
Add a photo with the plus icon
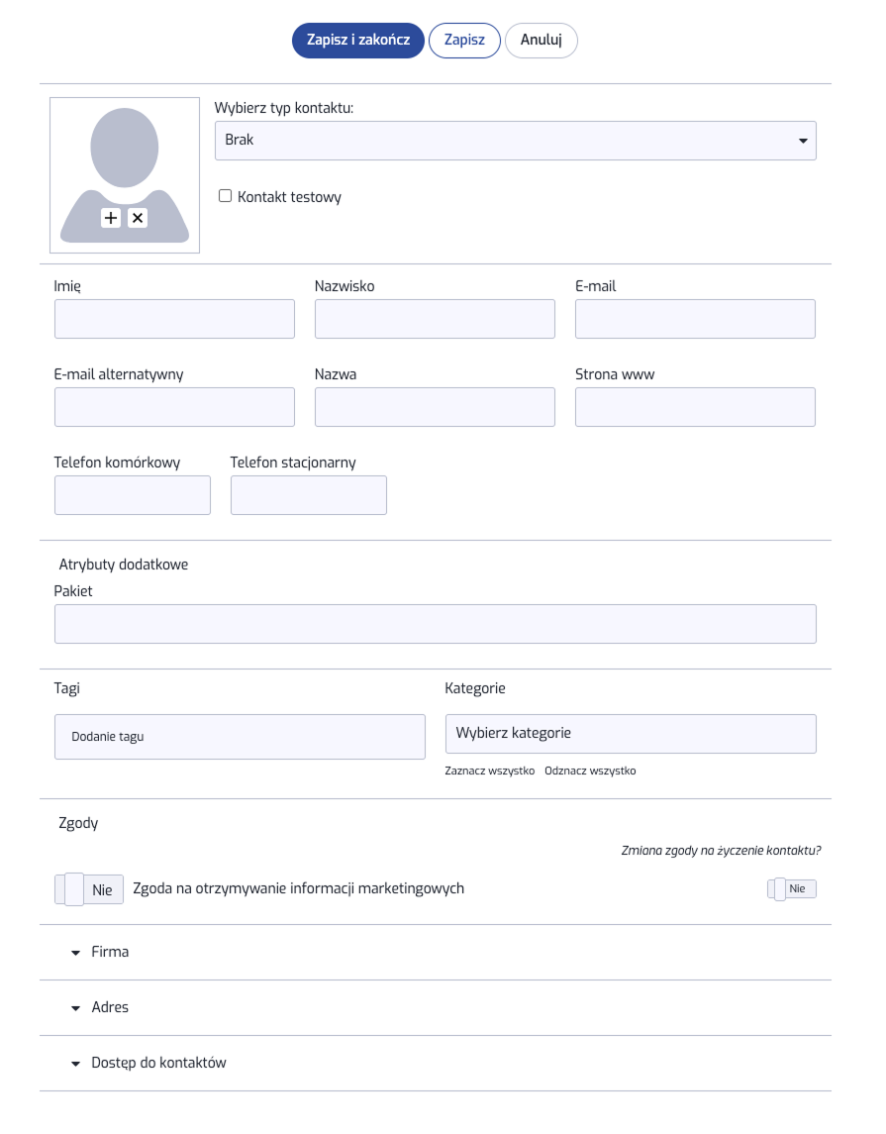coord(111,218)
